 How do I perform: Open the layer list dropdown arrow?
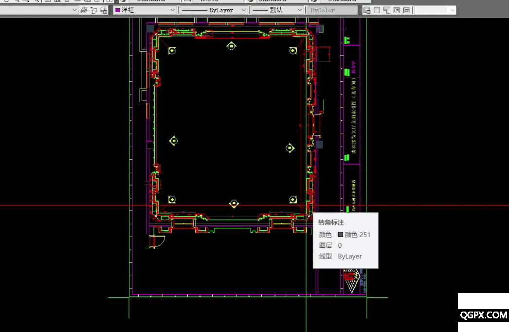[74, 10]
